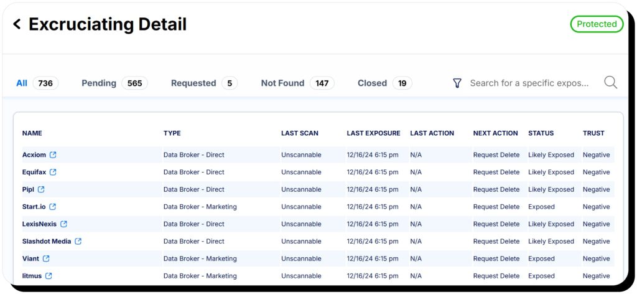Sort by the NAME column header
Screen dimensions: 637x294
(x=32, y=133)
